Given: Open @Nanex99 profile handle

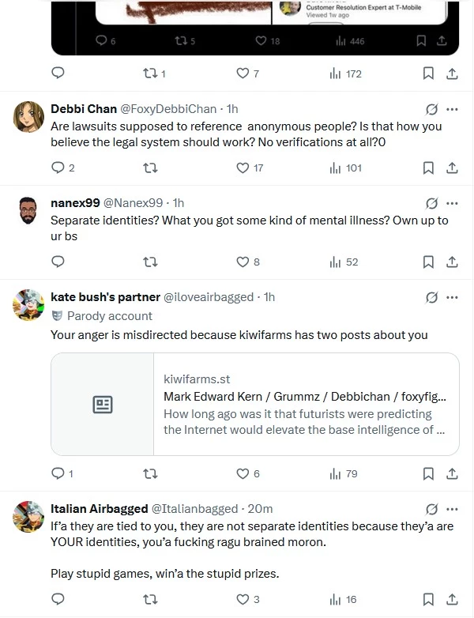Looking at the screenshot, I should point(134,203).
